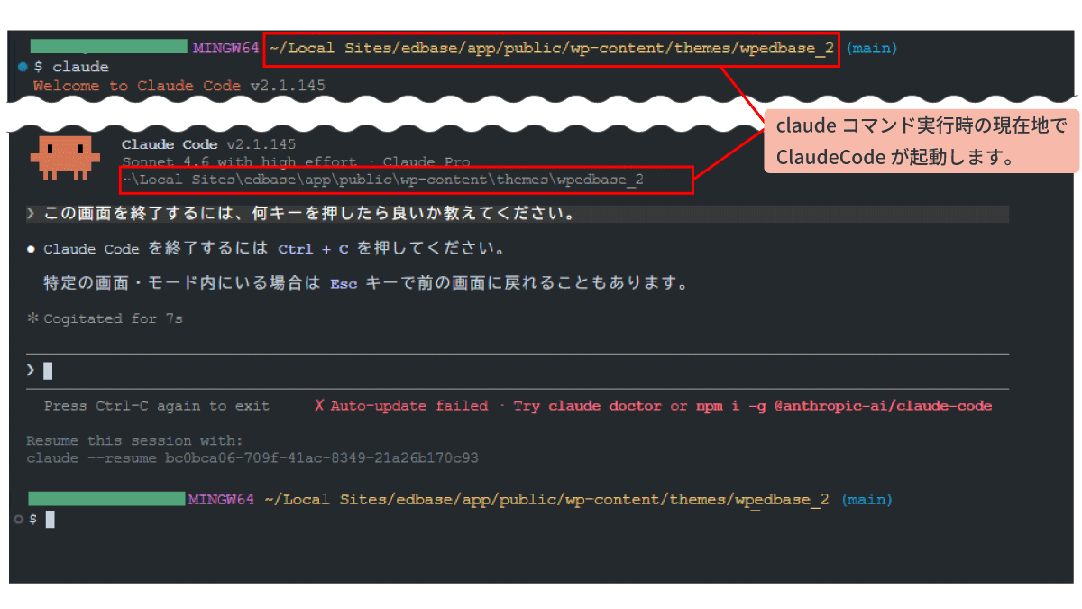Image resolution: width=1082 pixels, height=609 pixels.
Task: Click the hollow circle before the last '$' prompt
Action: tap(19, 519)
